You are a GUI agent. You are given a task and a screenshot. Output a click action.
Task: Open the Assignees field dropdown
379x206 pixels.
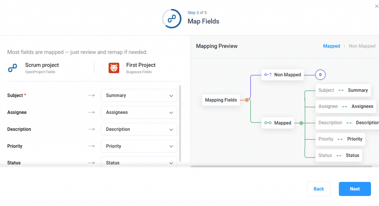139,113
